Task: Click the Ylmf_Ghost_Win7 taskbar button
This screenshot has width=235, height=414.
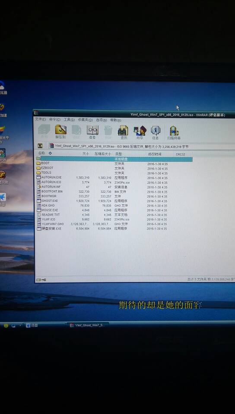Action: pyautogui.click(x=88, y=325)
